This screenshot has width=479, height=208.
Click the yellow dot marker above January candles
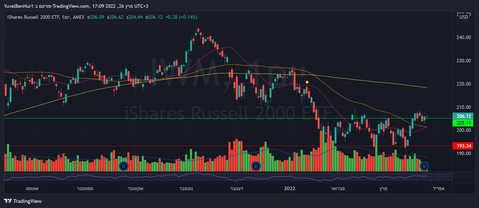307,82
